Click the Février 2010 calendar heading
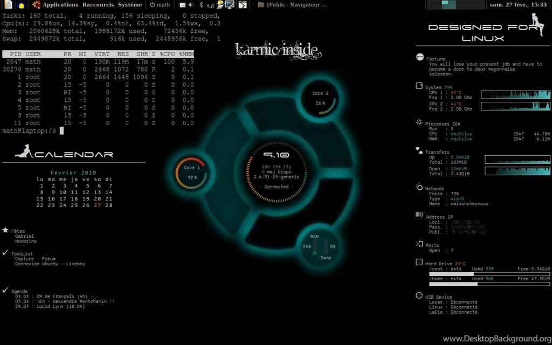 [73, 172]
